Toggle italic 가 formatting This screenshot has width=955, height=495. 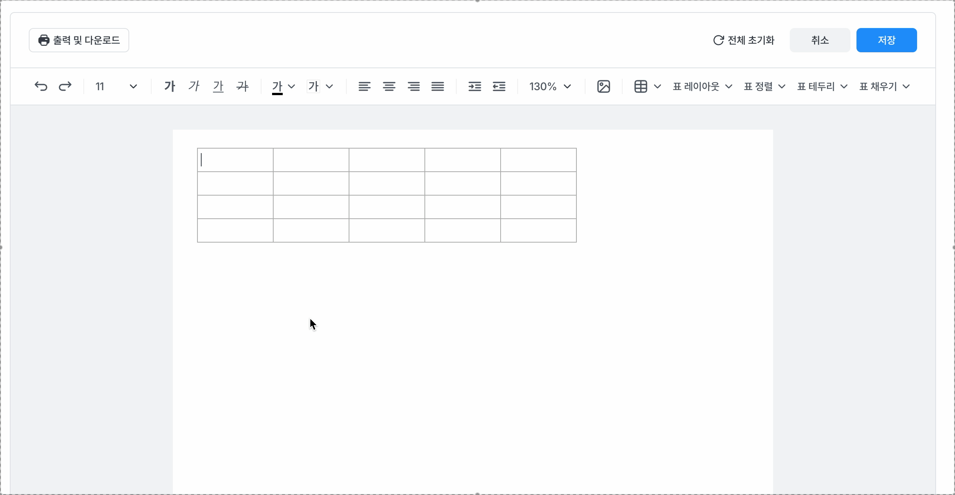tap(194, 86)
